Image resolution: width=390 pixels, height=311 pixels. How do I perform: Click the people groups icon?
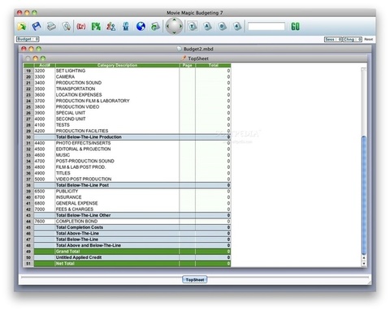[x=110, y=26]
